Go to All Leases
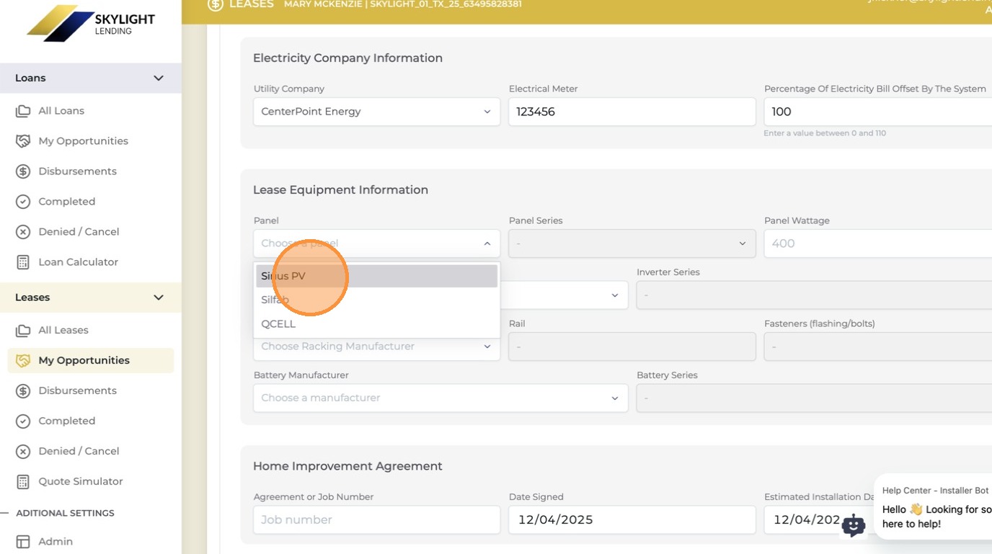Viewport: 992px width, 554px height. (63, 331)
